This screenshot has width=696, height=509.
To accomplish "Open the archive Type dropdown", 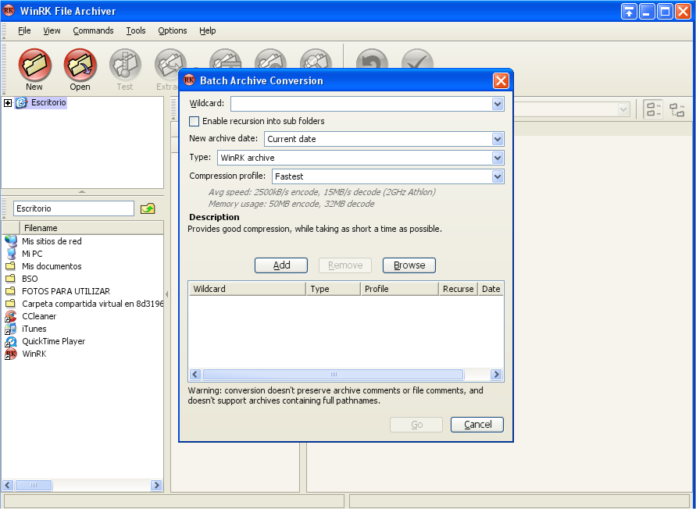I will click(497, 158).
